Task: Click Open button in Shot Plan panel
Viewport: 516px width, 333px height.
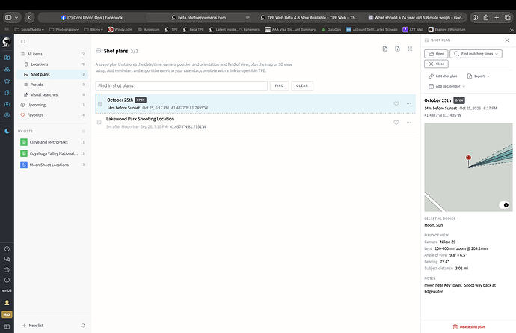Action: pyautogui.click(x=436, y=54)
